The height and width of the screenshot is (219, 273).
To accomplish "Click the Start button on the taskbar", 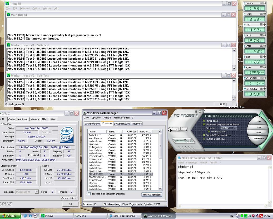I will [x=10, y=216].
